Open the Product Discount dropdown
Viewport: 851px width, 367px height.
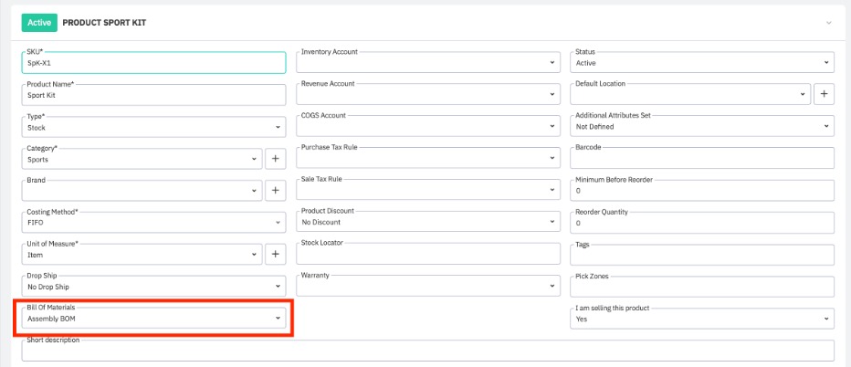[x=427, y=222]
